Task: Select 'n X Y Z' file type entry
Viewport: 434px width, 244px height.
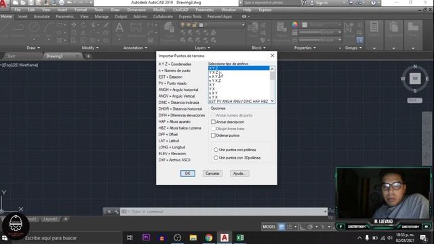Action: click(239, 77)
